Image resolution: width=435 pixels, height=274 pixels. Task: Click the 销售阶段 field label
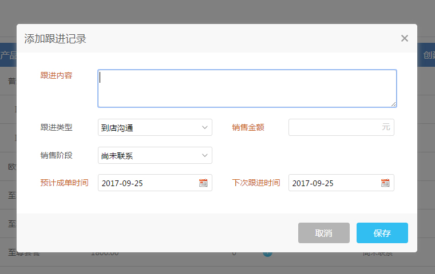(x=56, y=155)
